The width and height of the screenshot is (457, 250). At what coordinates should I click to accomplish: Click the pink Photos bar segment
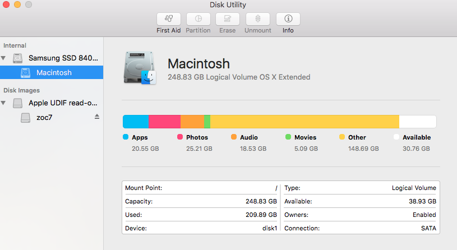click(x=164, y=122)
